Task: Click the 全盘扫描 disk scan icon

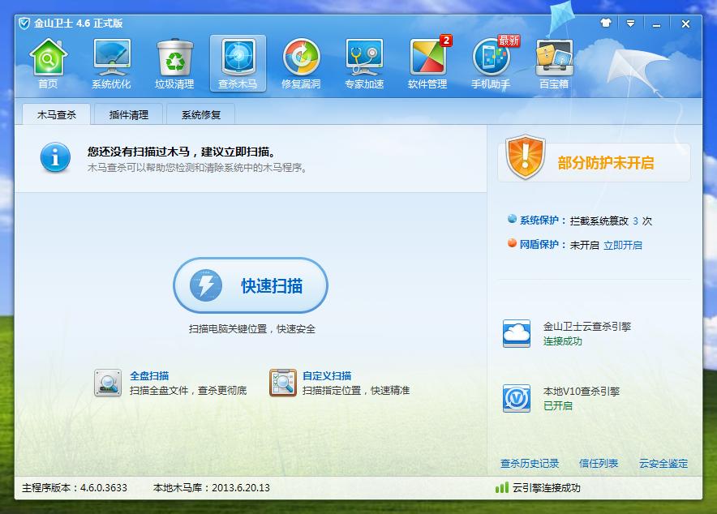Action: (x=108, y=383)
